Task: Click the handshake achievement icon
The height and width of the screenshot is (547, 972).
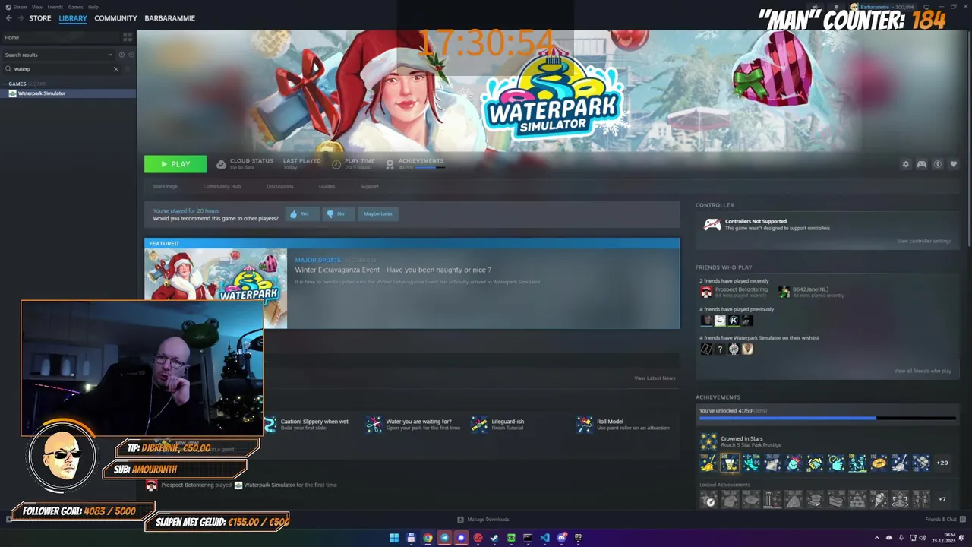Action: (x=815, y=463)
